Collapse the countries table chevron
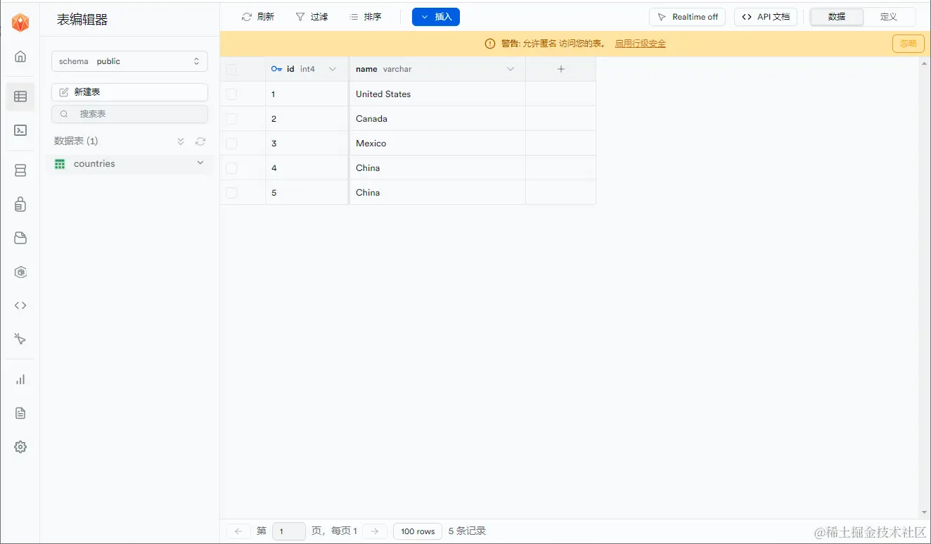Image resolution: width=931 pixels, height=544 pixels. pos(200,163)
